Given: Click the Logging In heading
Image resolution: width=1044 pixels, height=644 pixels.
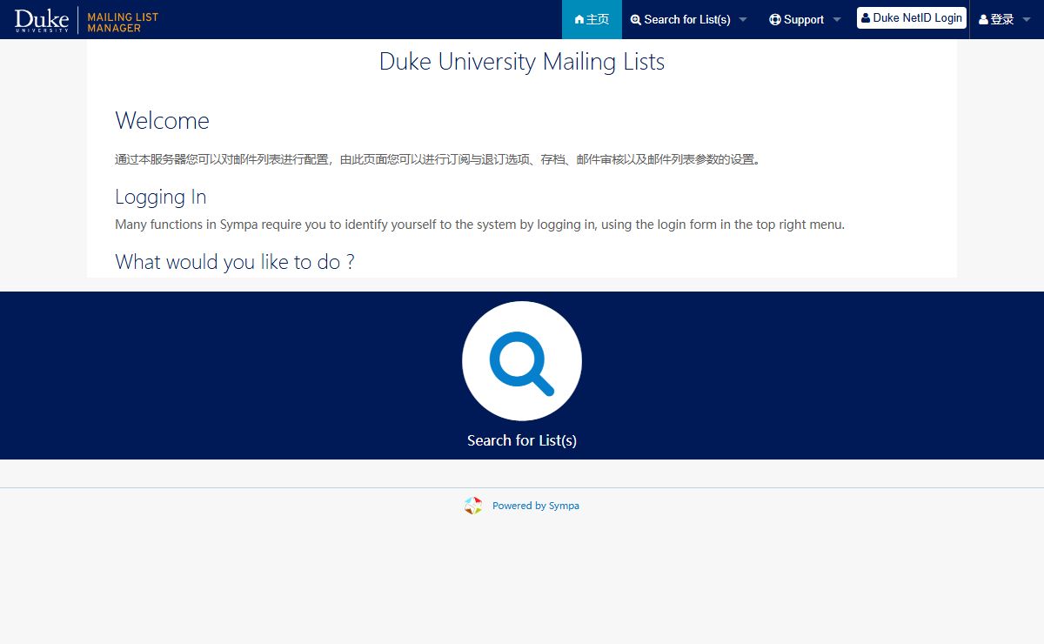Looking at the screenshot, I should (x=161, y=197).
